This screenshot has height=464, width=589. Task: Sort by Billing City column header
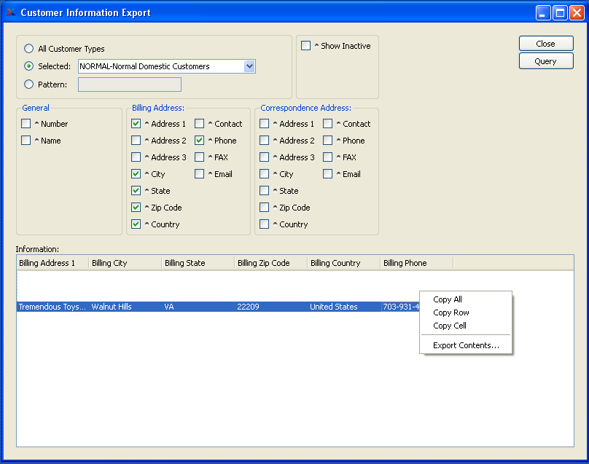coord(125,263)
